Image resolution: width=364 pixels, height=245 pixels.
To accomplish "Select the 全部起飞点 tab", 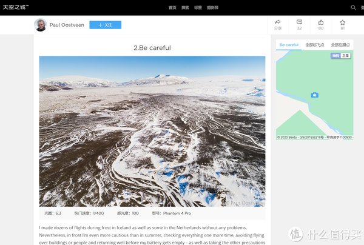I will point(314,45).
